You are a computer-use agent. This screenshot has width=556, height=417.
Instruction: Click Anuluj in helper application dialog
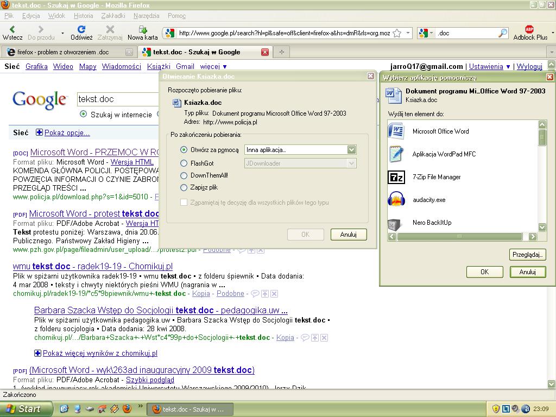[528, 272]
